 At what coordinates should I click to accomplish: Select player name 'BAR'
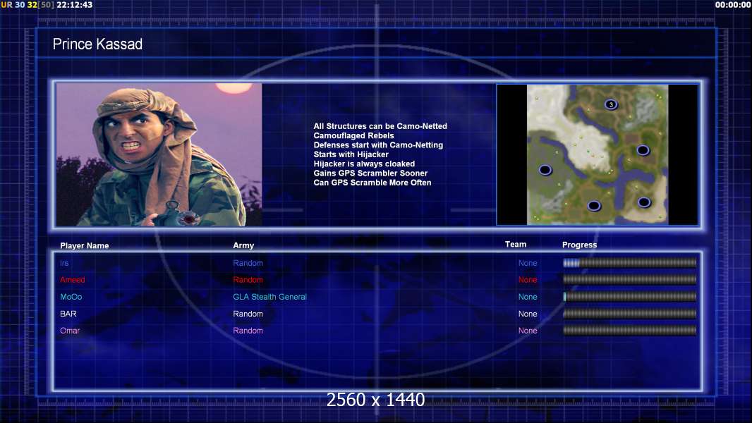[x=68, y=314]
